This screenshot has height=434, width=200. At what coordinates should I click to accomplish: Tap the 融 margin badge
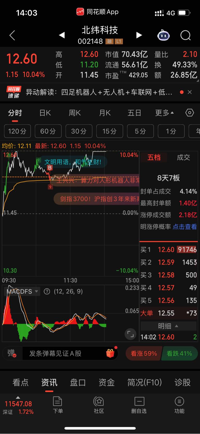(x=109, y=41)
